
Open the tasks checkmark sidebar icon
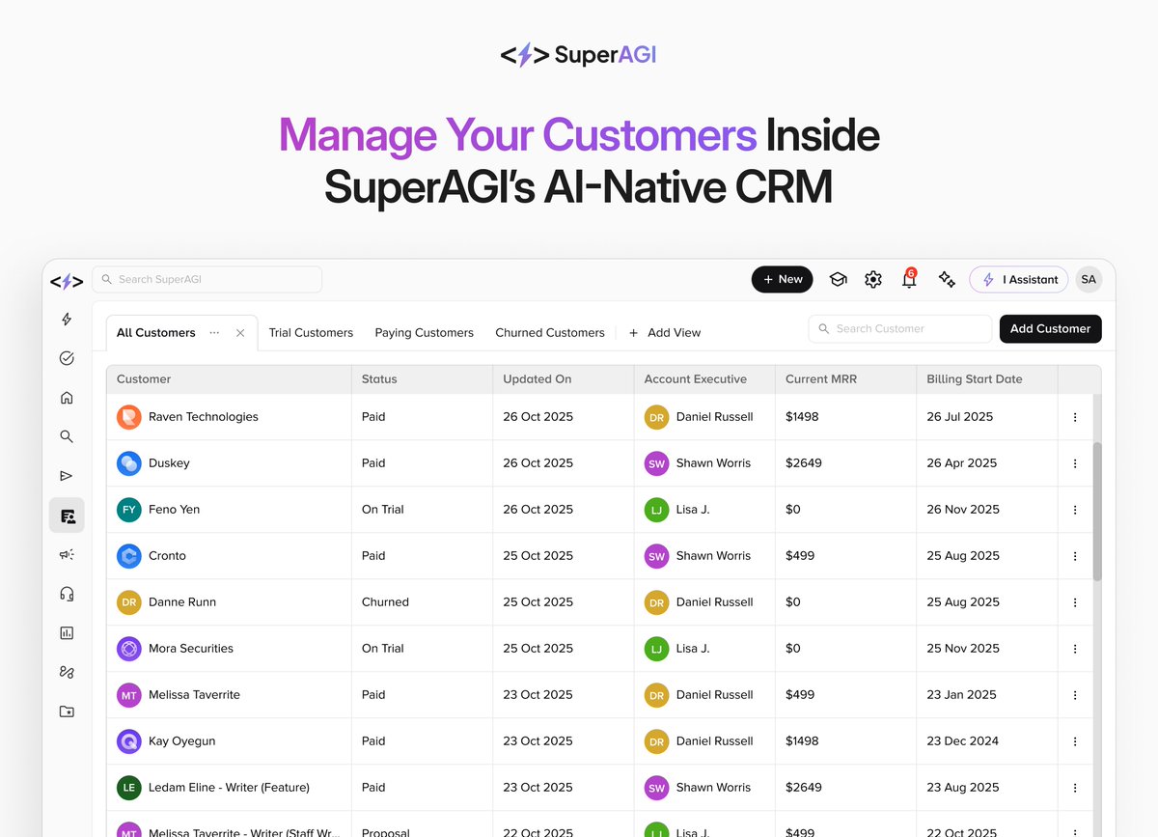(x=67, y=358)
